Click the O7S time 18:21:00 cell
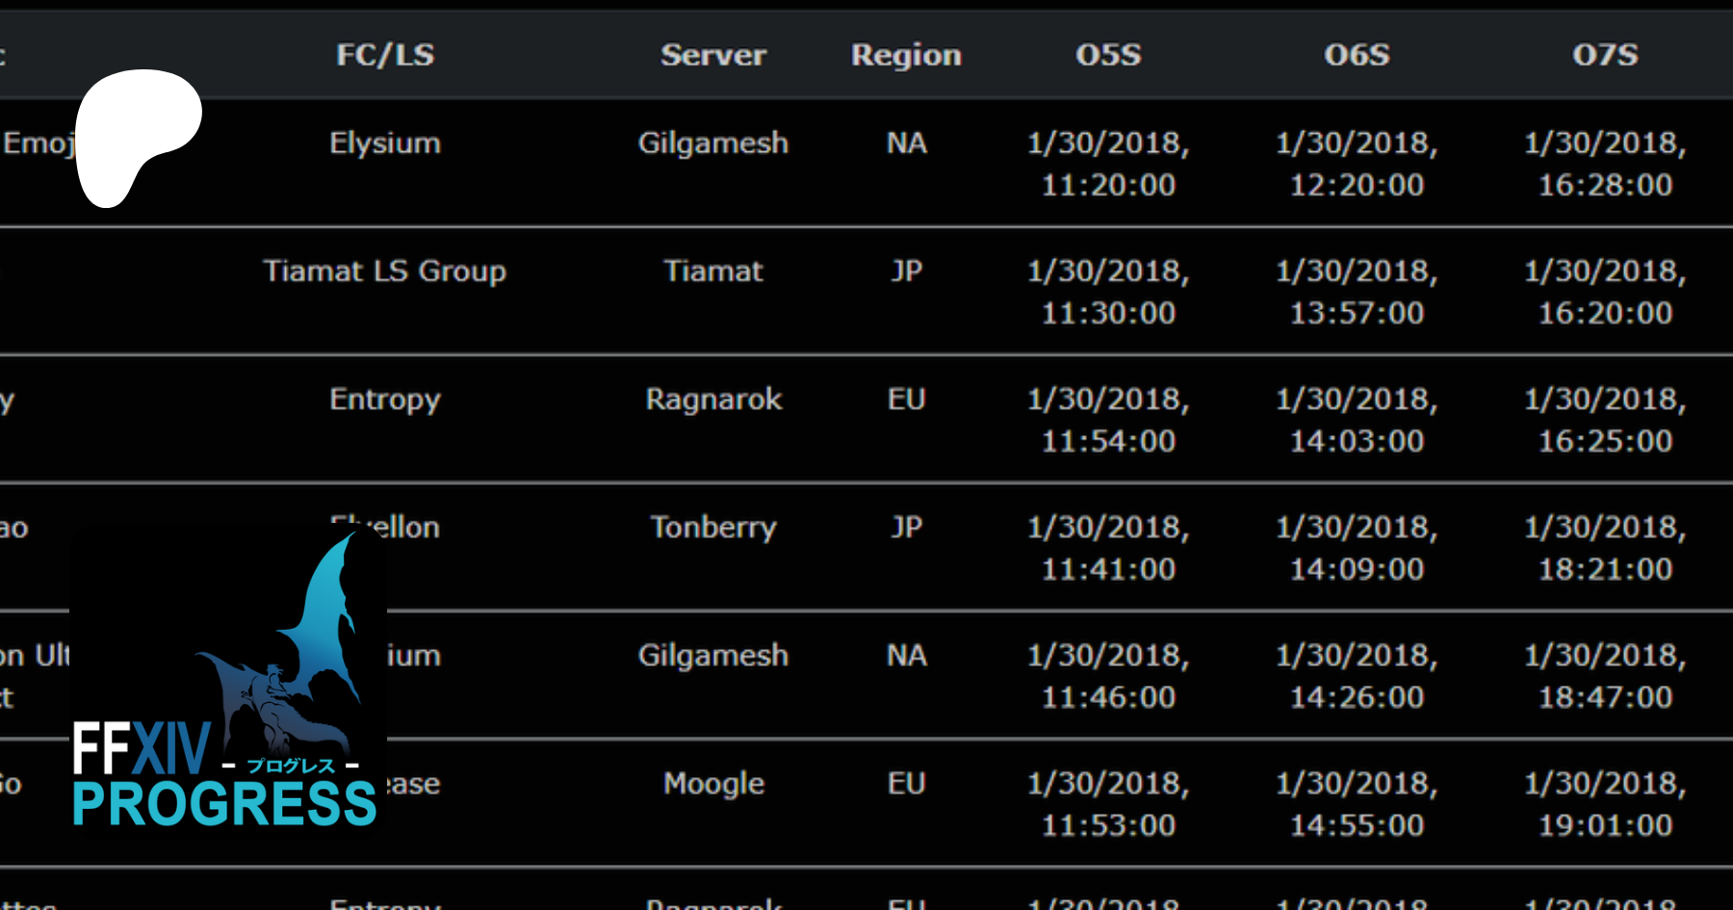Viewport: 1733px width, 910px height. click(x=1605, y=548)
